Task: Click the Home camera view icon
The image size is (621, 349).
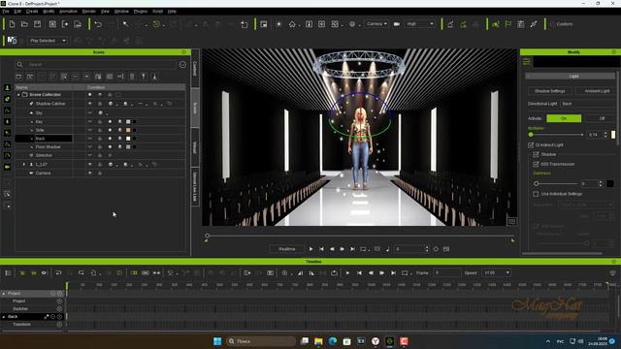Action: coord(292,24)
